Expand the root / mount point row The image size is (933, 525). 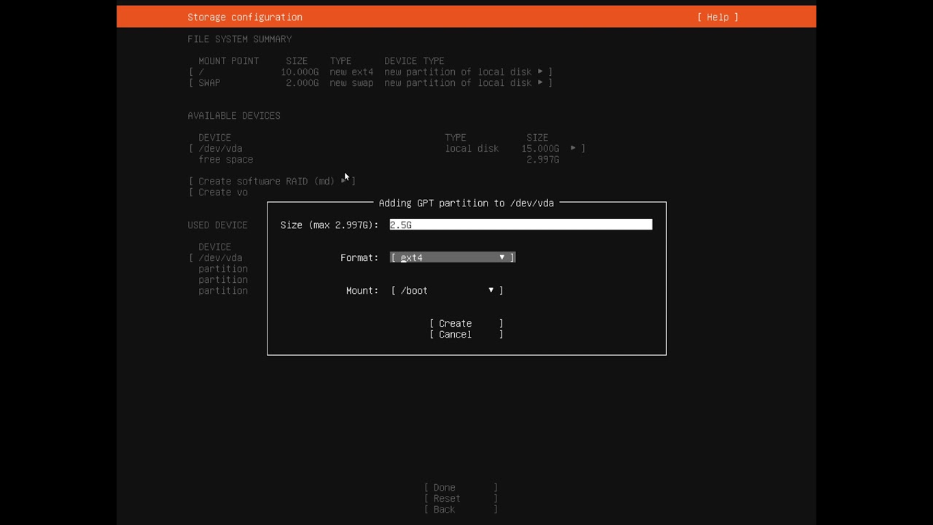point(370,71)
